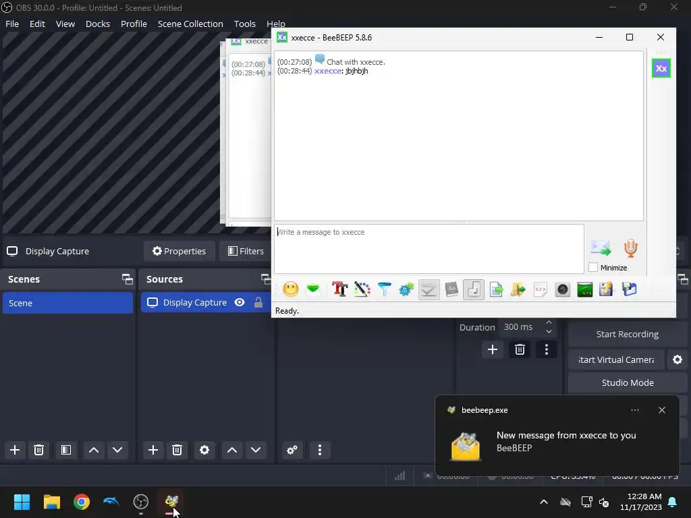
Task: Open the OBS Edit menu
Action: coord(38,24)
